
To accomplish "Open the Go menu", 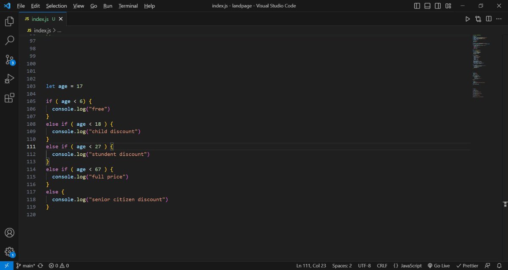I will 94,6.
